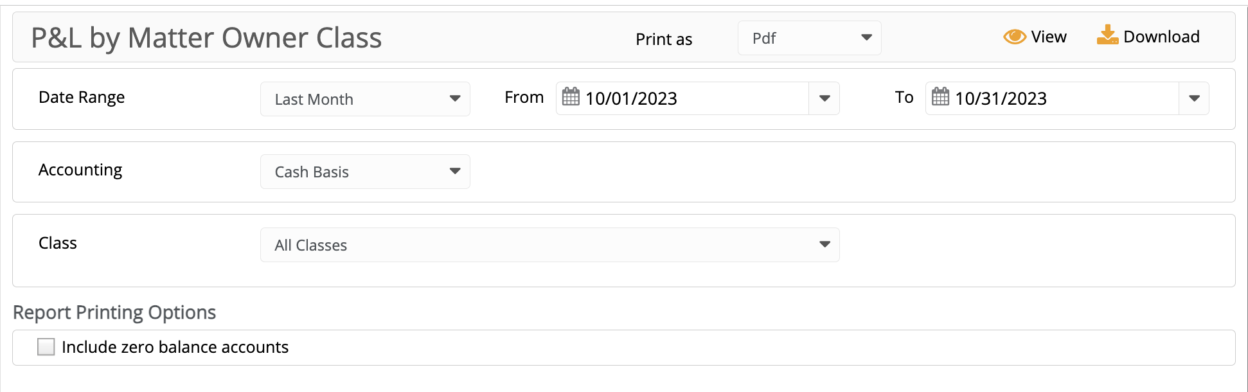Expand the All Classes dropdown

[550, 245]
